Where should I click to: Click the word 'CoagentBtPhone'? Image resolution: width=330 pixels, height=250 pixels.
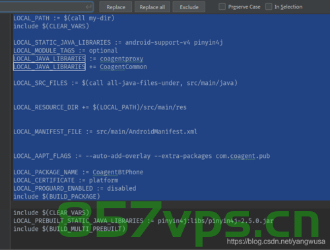118,172
